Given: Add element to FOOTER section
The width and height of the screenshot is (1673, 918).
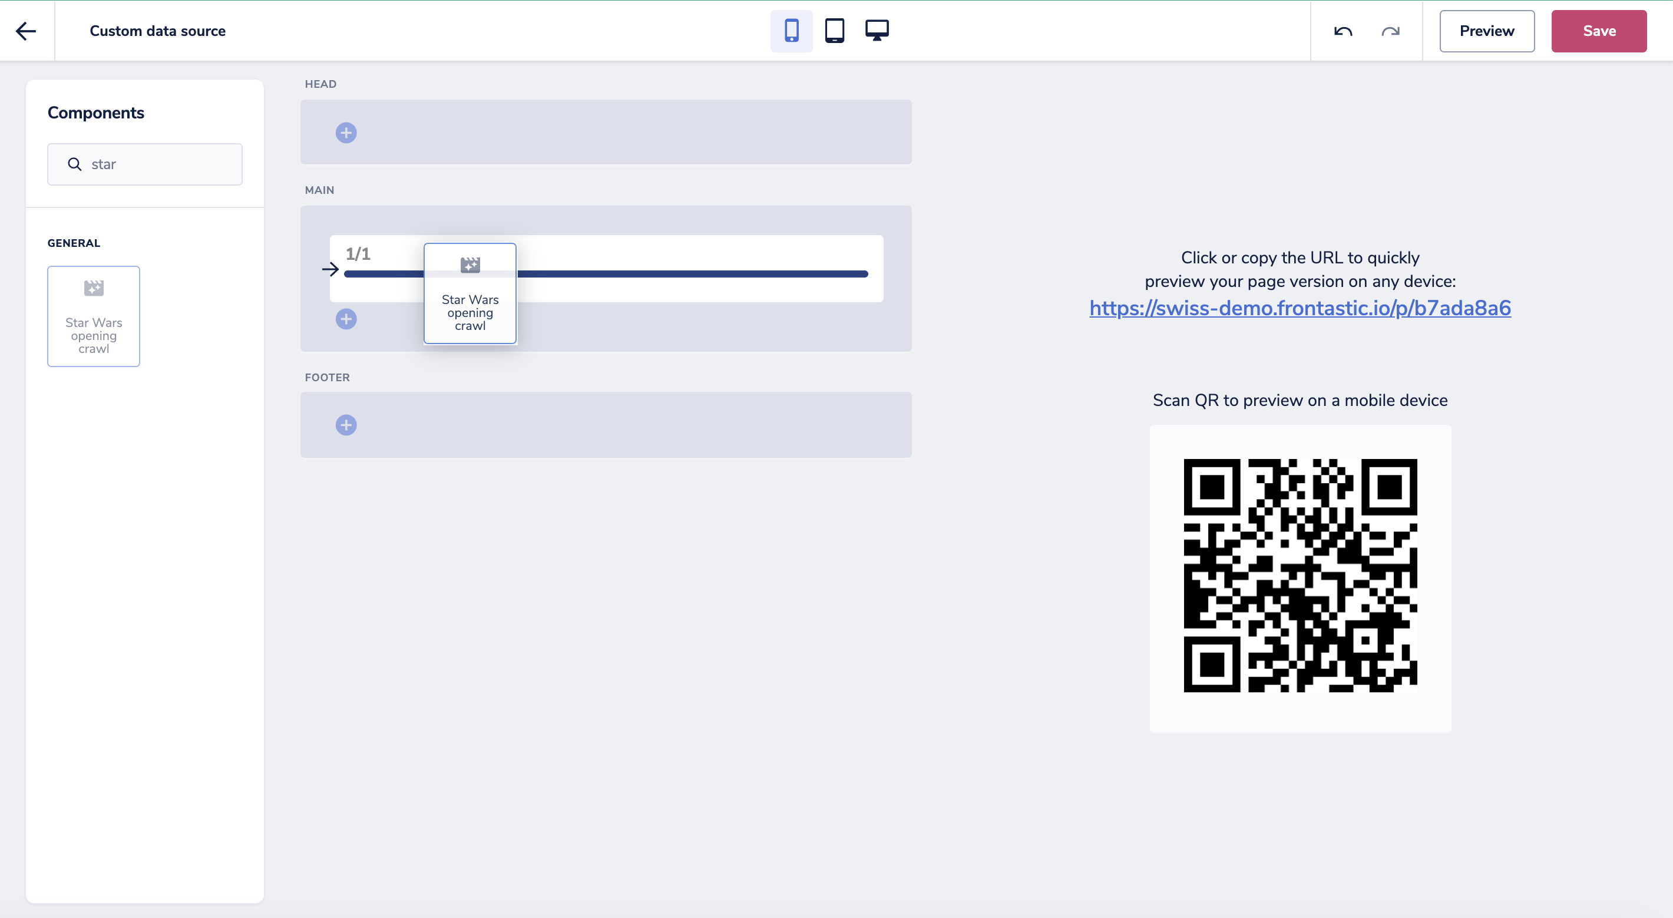Looking at the screenshot, I should (346, 425).
